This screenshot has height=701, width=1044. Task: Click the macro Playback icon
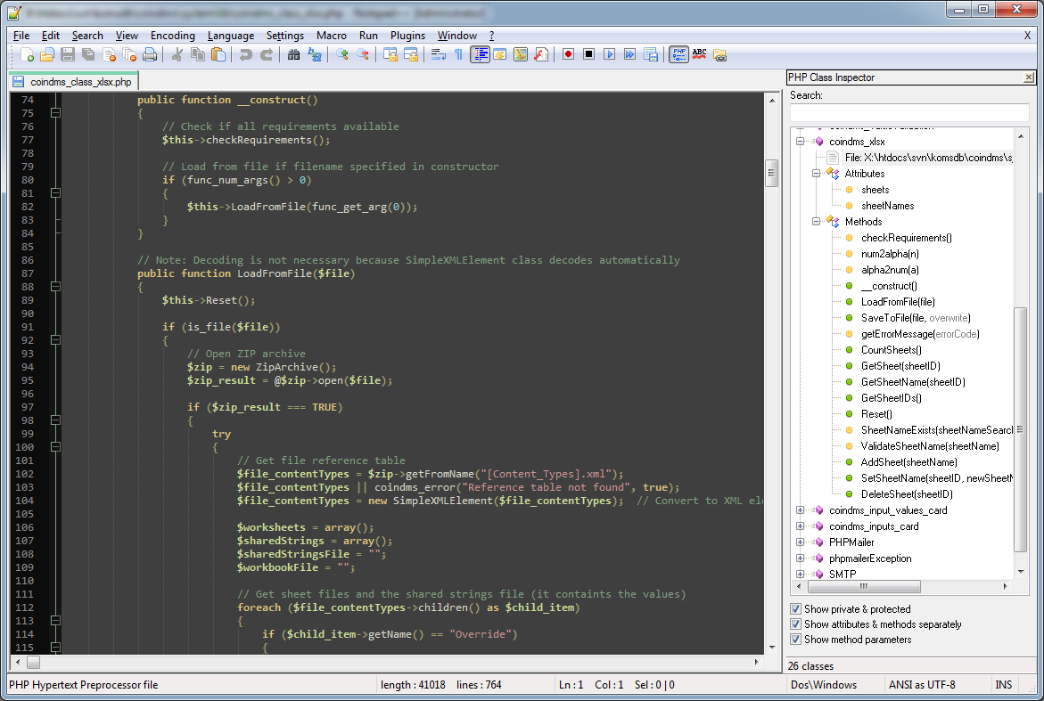click(x=609, y=55)
